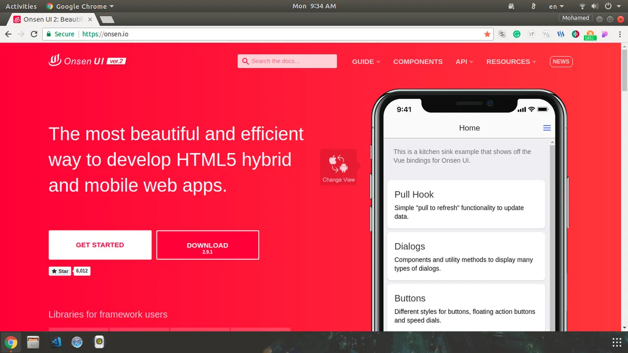Open Chrome's three-dot menu

coord(620,34)
